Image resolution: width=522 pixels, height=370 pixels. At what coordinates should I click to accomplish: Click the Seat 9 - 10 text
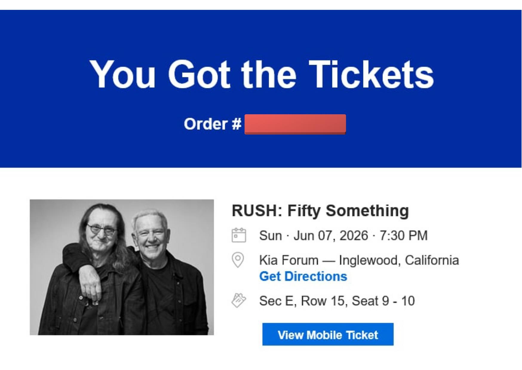tap(383, 301)
